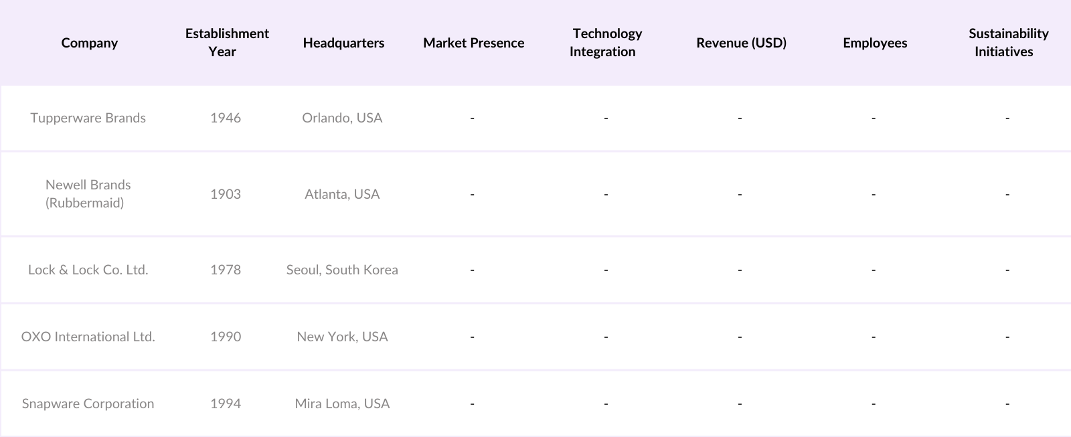Select the 1946 establishment year cell
The height and width of the screenshot is (437, 1071).
pyautogui.click(x=226, y=118)
